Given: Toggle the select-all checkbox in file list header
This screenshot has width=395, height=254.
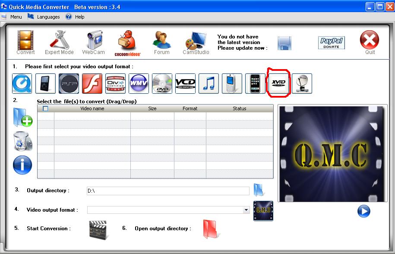Looking at the screenshot, I should 45,108.
